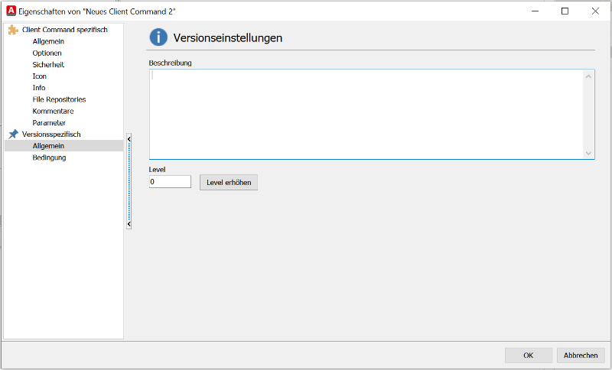Open the Info page

pyautogui.click(x=39, y=88)
